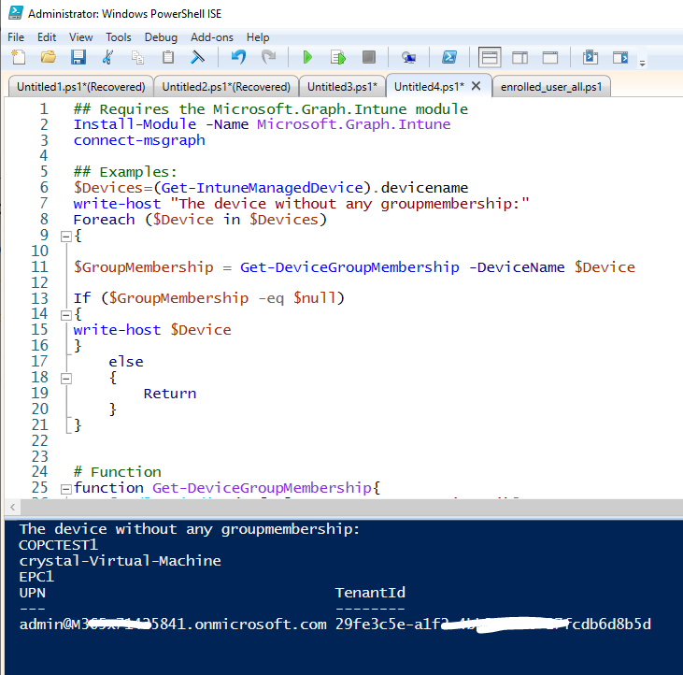The image size is (683, 675).
Task: Click line number 22 in gutter
Action: click(x=39, y=440)
